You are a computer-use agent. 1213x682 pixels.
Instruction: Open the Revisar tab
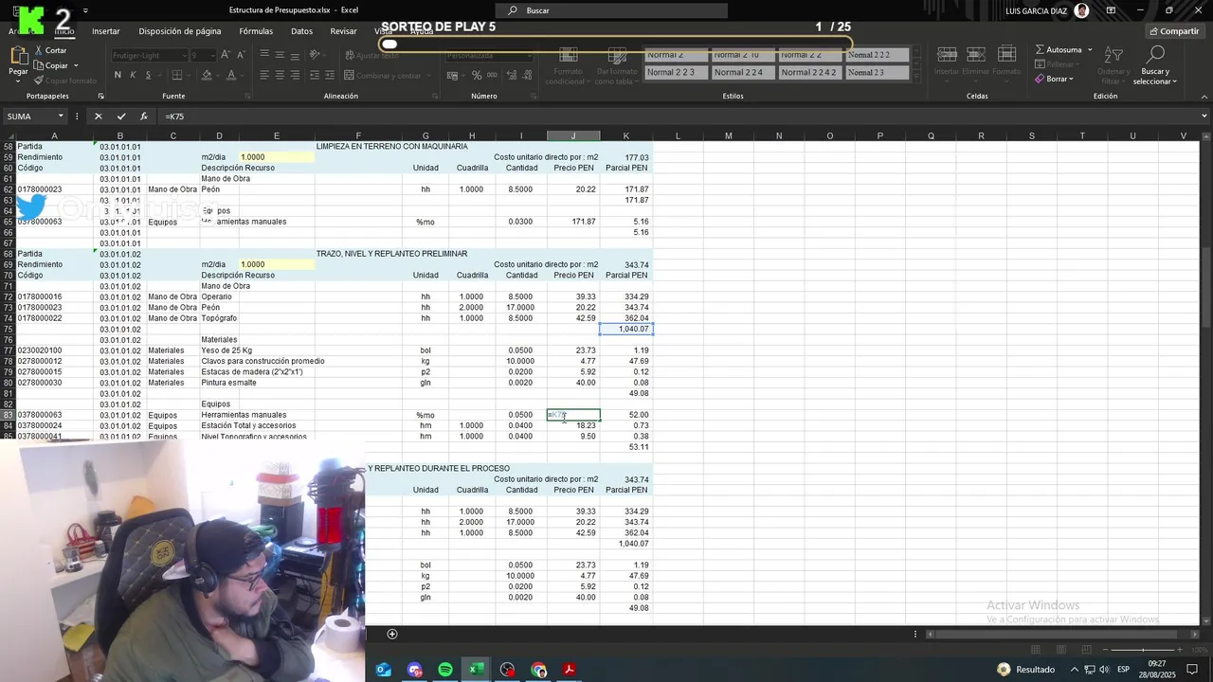pos(343,31)
